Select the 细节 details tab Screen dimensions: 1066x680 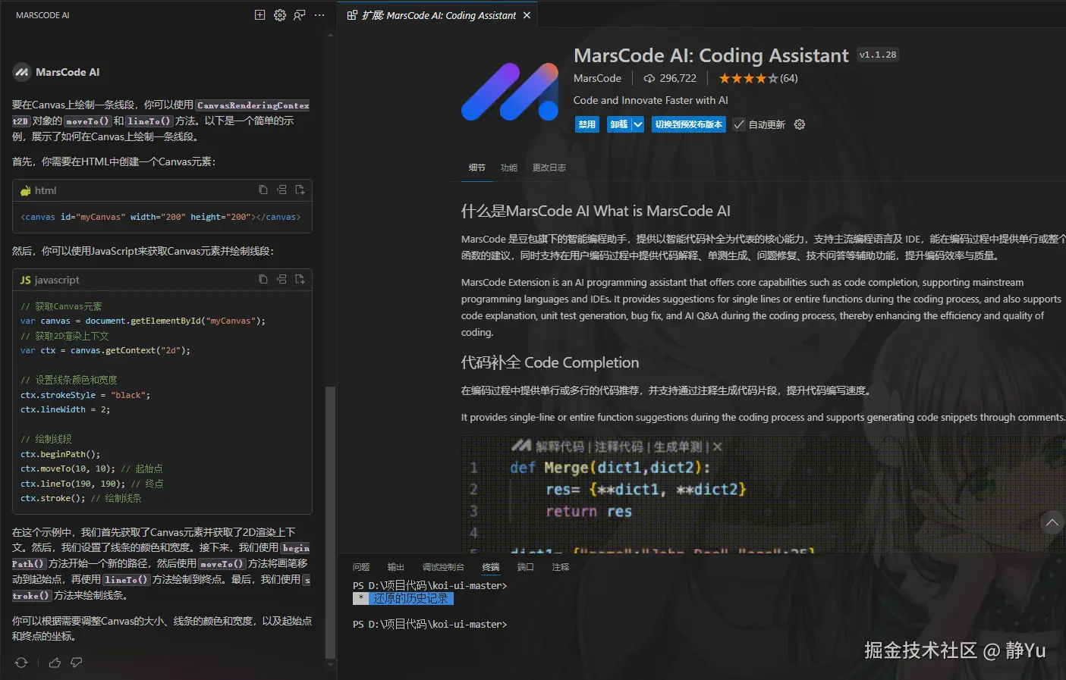476,168
